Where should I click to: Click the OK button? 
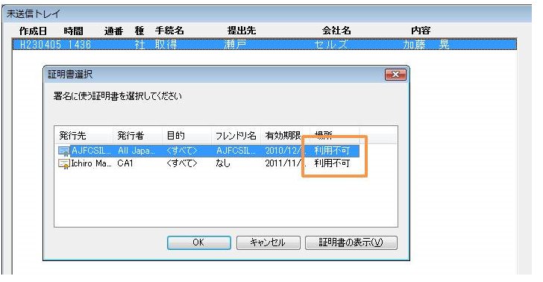(198, 242)
